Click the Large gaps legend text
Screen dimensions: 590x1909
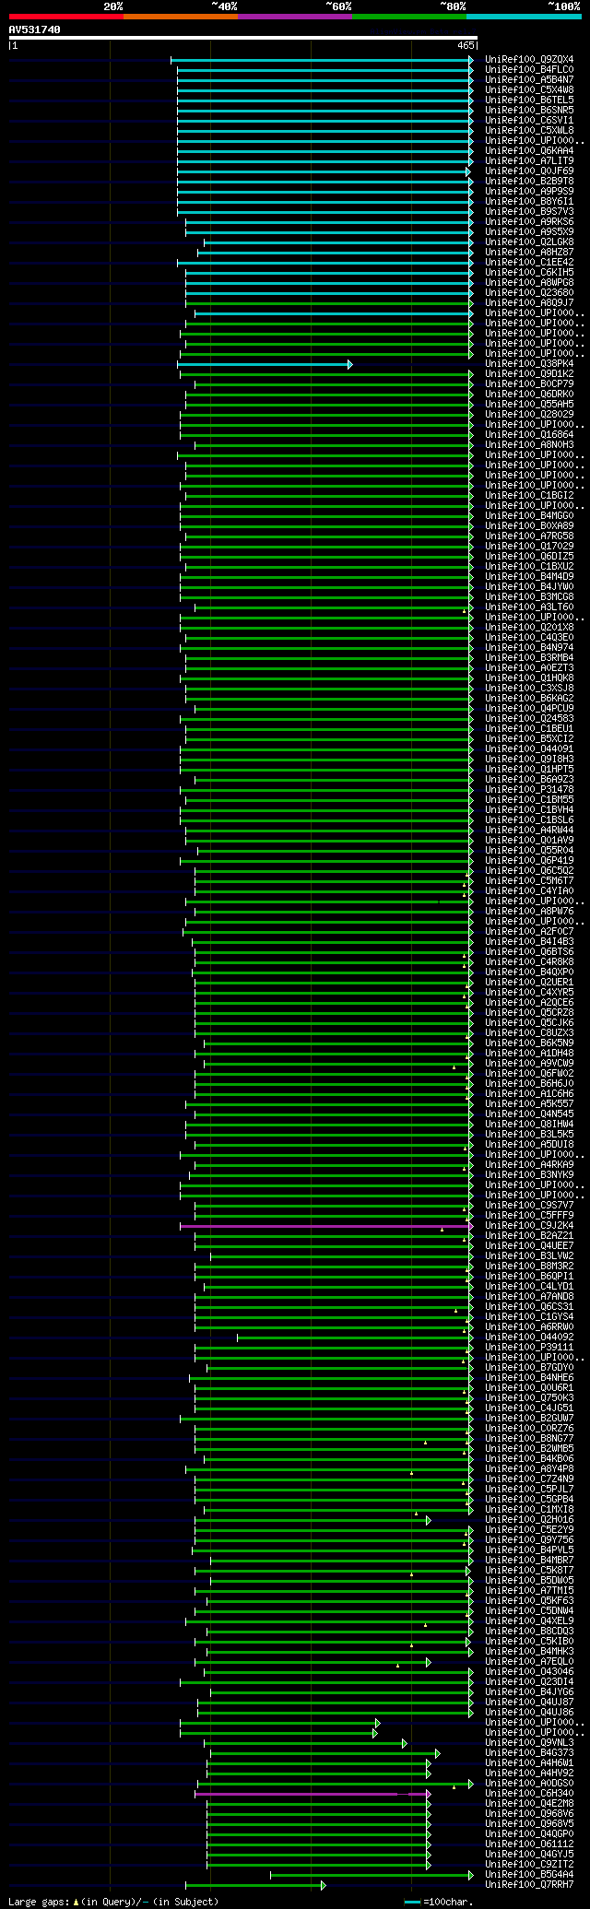[113, 1902]
